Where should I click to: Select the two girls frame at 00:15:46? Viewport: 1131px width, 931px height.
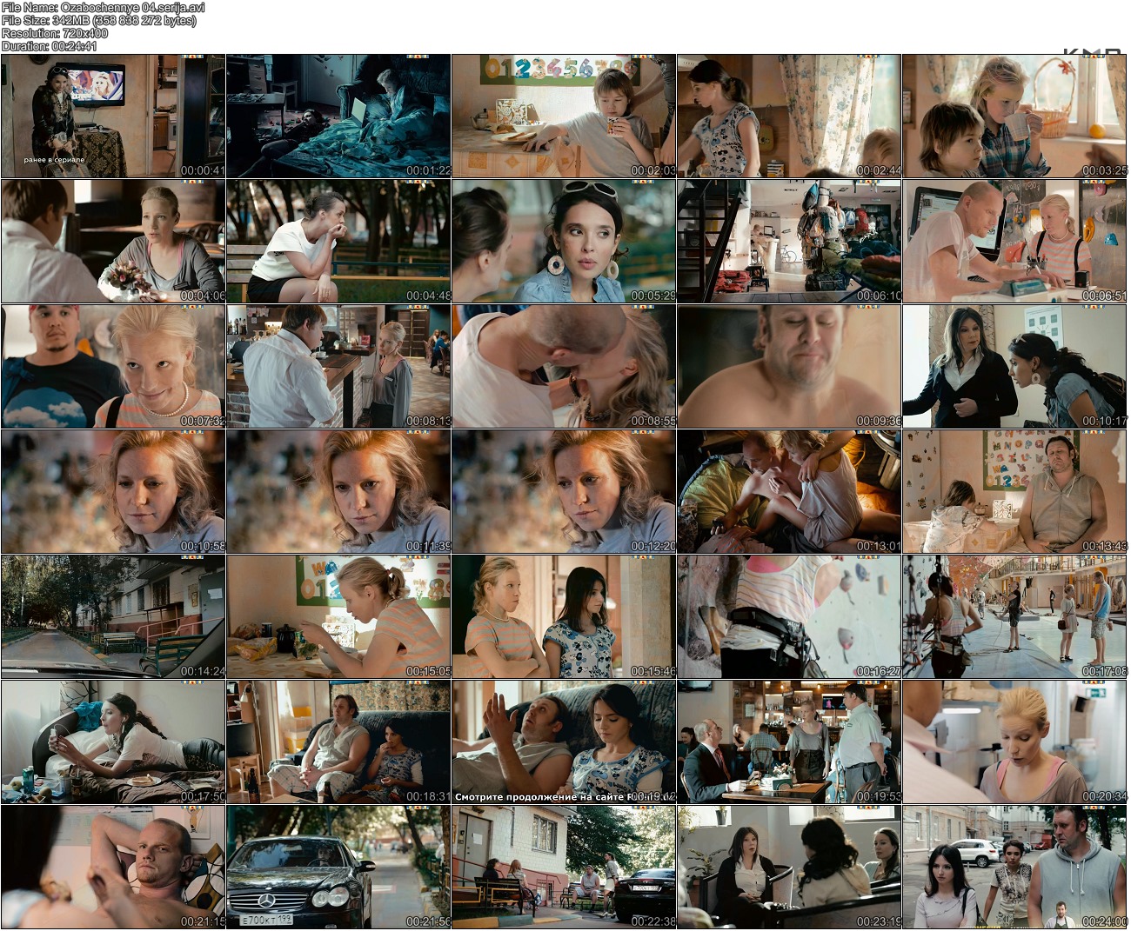click(564, 617)
